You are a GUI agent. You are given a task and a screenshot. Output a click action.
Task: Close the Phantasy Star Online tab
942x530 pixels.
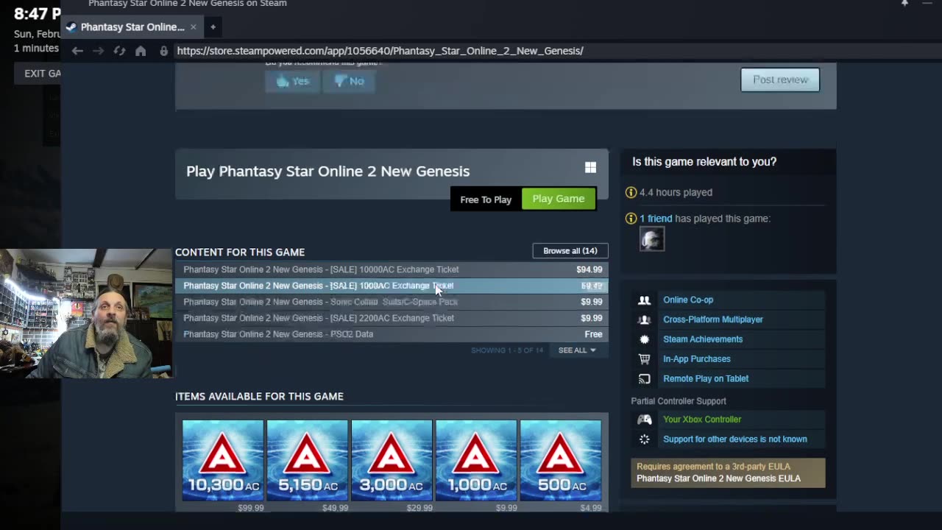[x=193, y=26]
